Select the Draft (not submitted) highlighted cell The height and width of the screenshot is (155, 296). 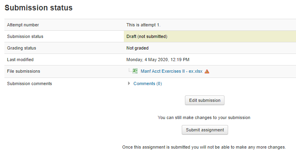[x=210, y=36]
